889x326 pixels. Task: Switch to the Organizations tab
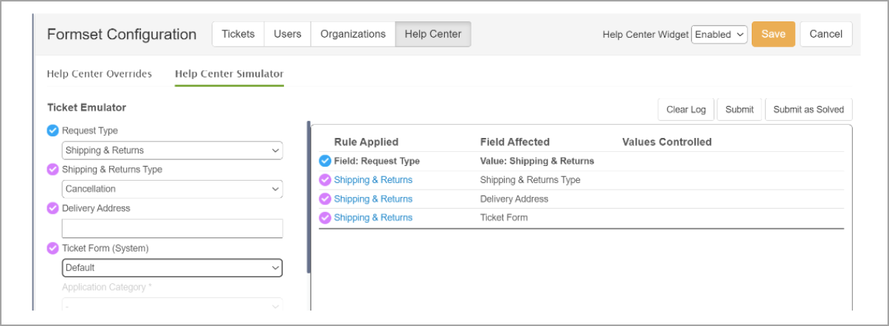tap(353, 34)
